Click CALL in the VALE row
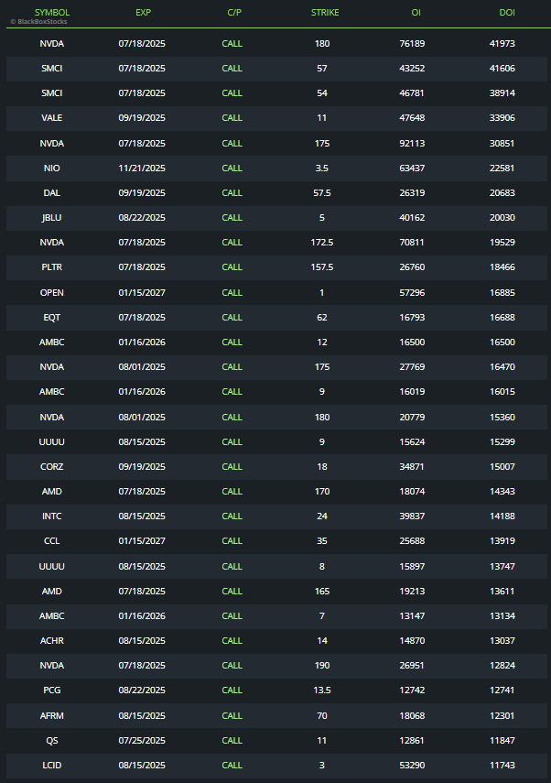The height and width of the screenshot is (783, 551). point(232,118)
